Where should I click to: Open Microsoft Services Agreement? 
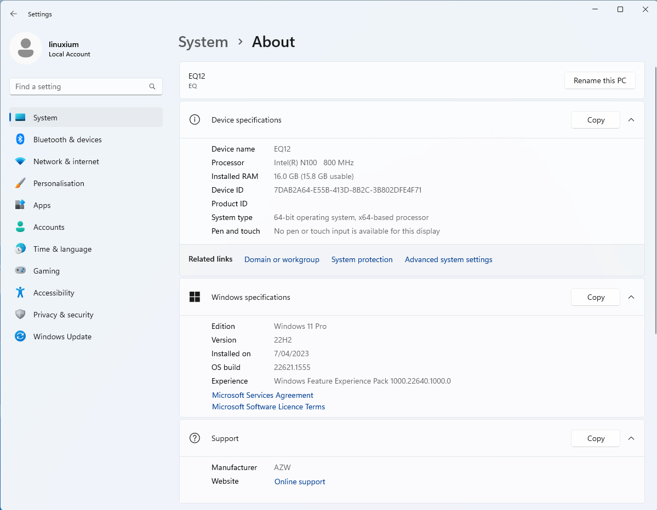(262, 395)
